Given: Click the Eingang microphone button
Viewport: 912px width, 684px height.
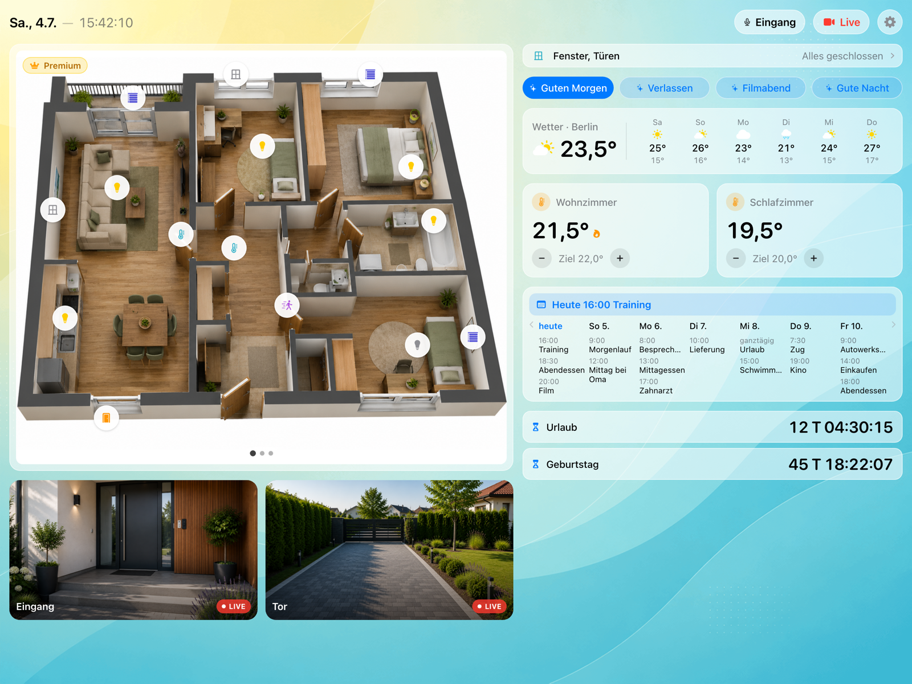Looking at the screenshot, I should click(x=769, y=22).
